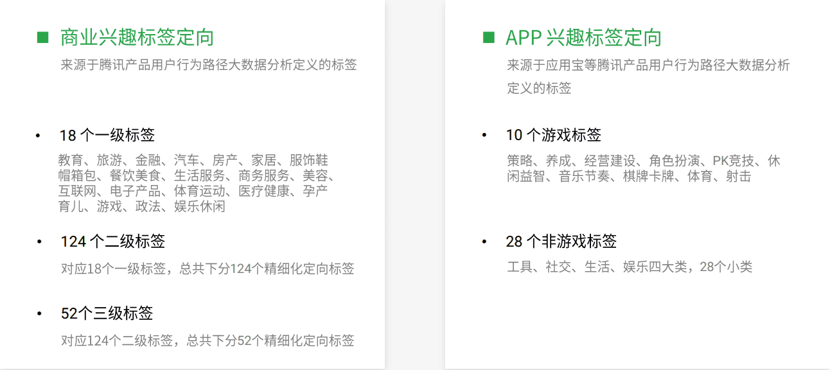The image size is (830, 370).
Task: Click the green square beside 商业兴趣标签定向
Action: click(43, 38)
